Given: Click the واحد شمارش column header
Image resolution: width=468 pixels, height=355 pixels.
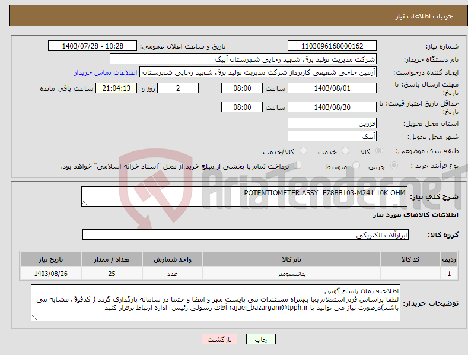Looking at the screenshot, I should click(173, 259).
